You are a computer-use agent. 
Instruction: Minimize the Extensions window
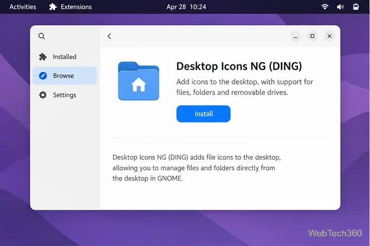pyautogui.click(x=296, y=36)
